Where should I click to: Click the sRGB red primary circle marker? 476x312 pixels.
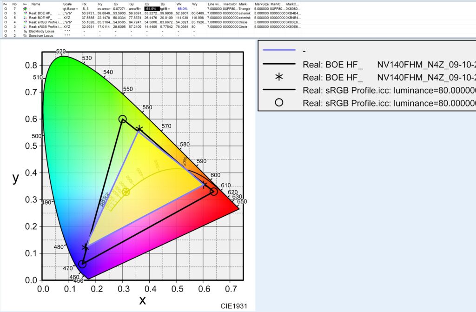[214, 192]
